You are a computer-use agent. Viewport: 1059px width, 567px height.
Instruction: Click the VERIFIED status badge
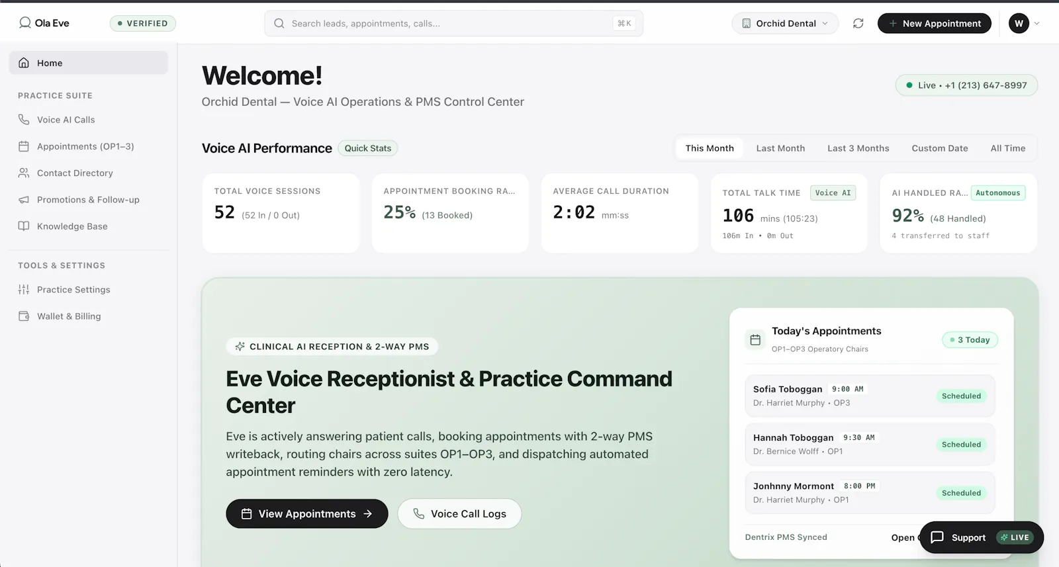pyautogui.click(x=143, y=23)
